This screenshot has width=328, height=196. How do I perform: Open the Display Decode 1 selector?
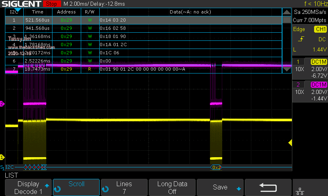(28, 187)
